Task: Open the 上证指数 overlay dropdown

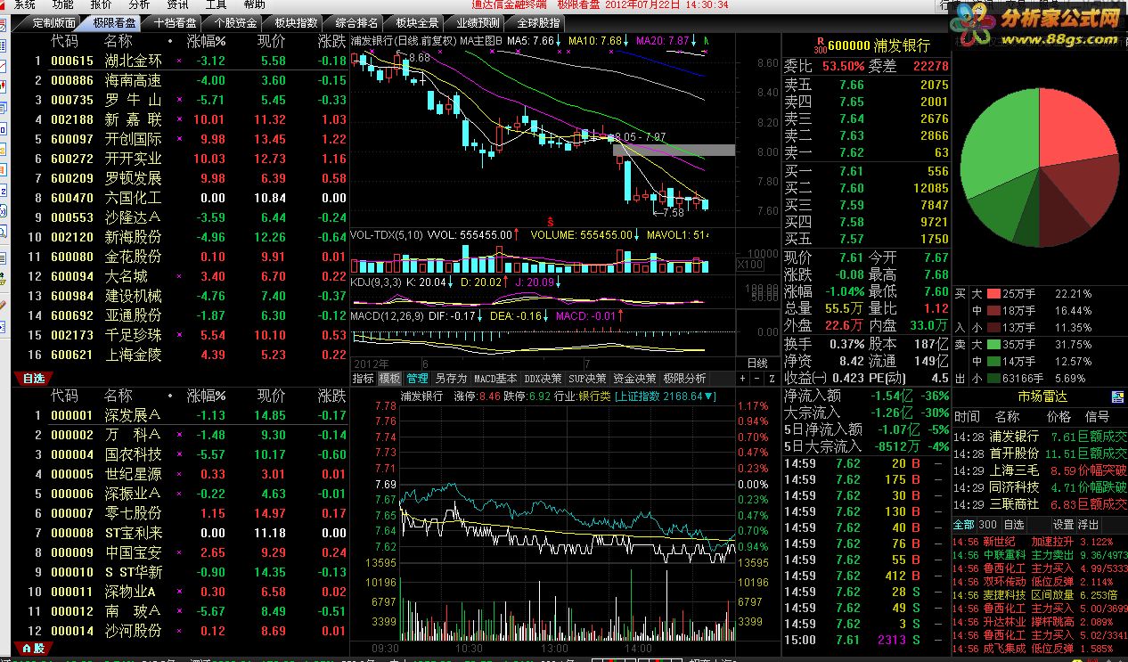Action: tap(666, 396)
